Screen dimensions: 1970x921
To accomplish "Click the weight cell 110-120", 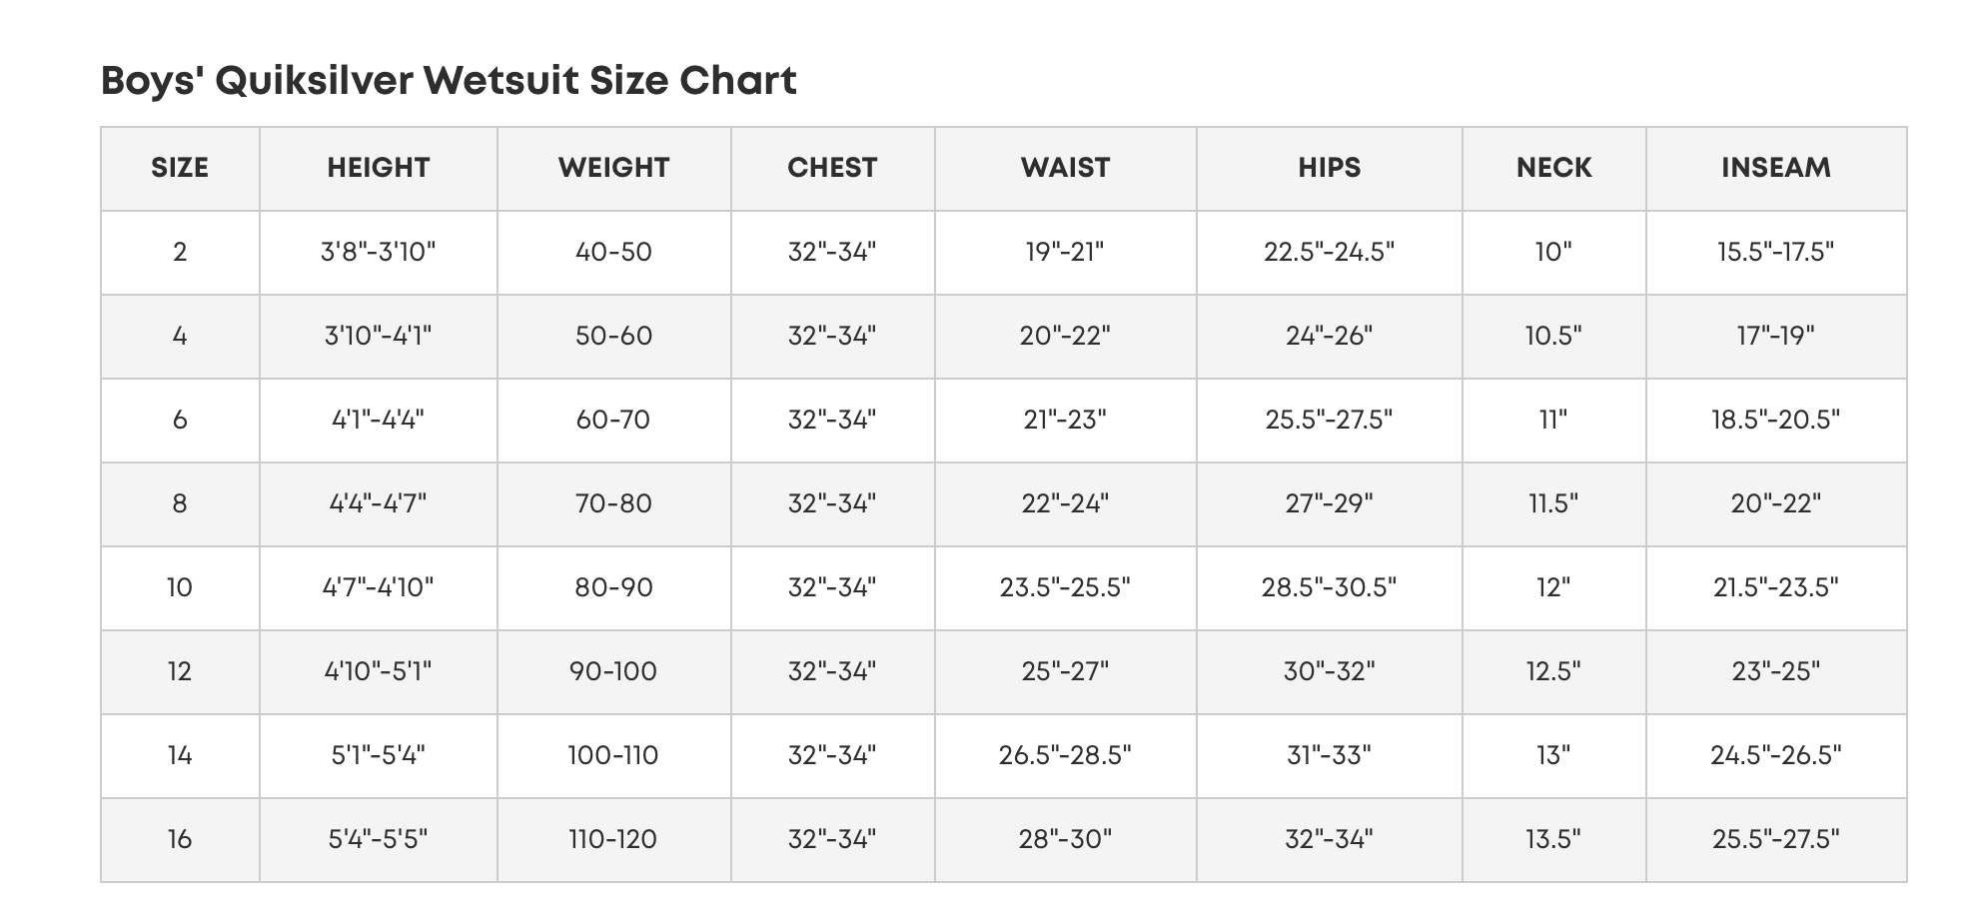I will (x=613, y=839).
